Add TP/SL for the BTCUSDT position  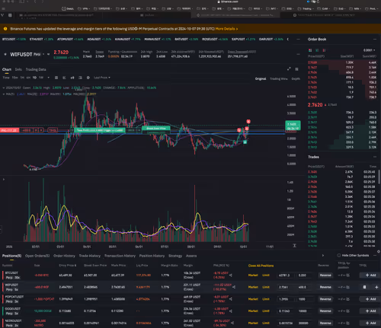[x=370, y=275]
